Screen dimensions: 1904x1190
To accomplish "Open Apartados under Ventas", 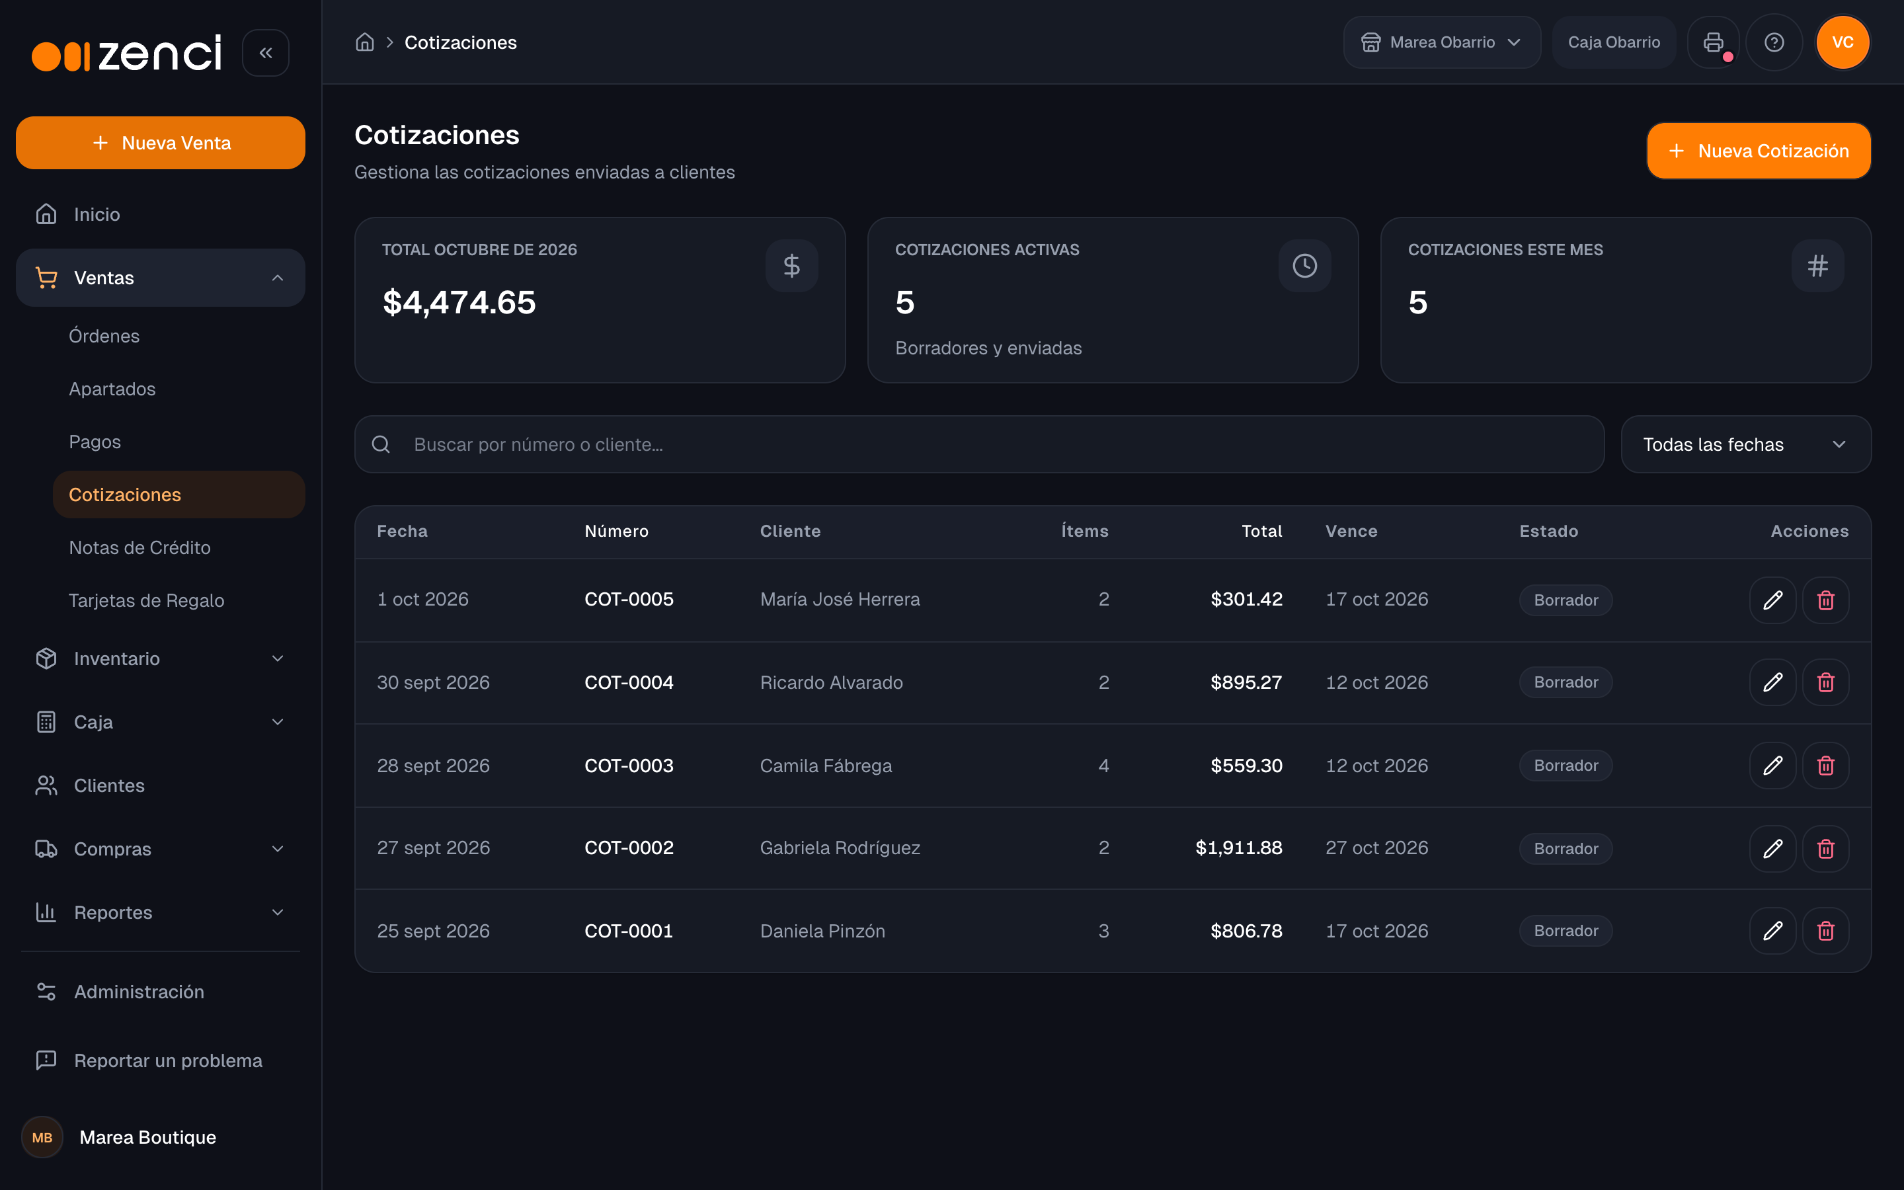I will (x=178, y=389).
